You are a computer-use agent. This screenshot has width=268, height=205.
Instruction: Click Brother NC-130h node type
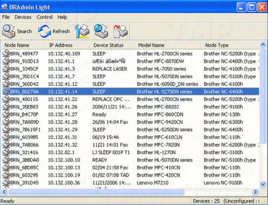coord(222,114)
